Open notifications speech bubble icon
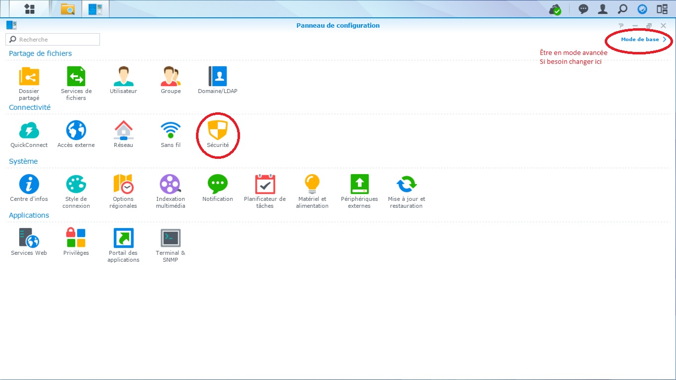This screenshot has height=380, width=676. (x=584, y=9)
